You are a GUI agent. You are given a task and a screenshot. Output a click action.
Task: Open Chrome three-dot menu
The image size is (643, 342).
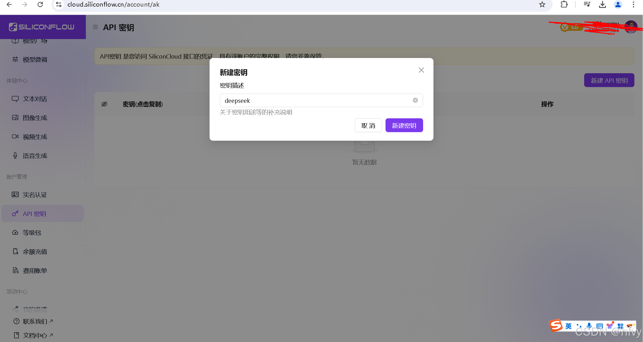click(x=633, y=5)
